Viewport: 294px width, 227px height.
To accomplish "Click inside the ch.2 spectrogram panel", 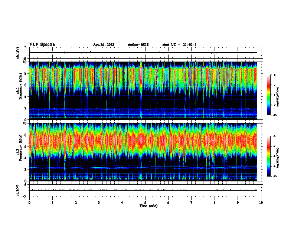I will [x=143, y=152].
